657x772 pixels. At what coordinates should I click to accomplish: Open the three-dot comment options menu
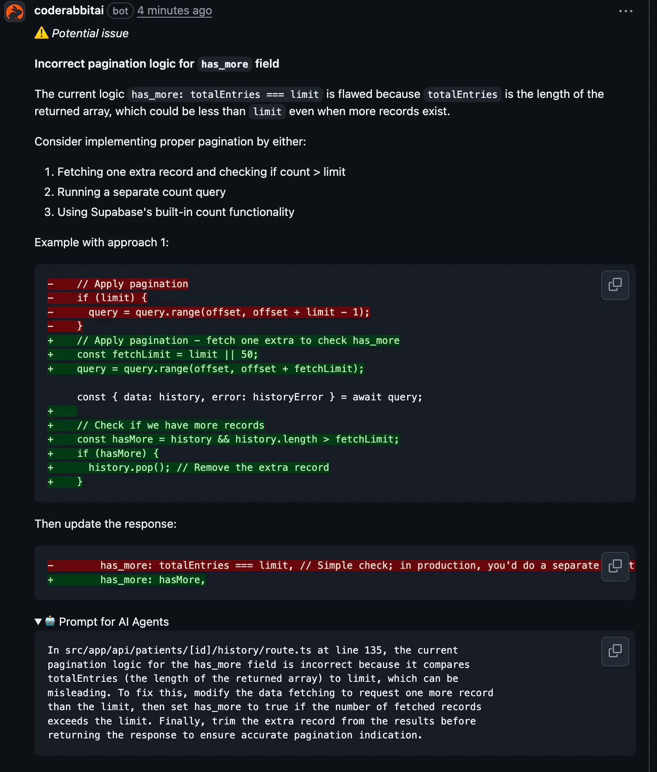(x=625, y=11)
